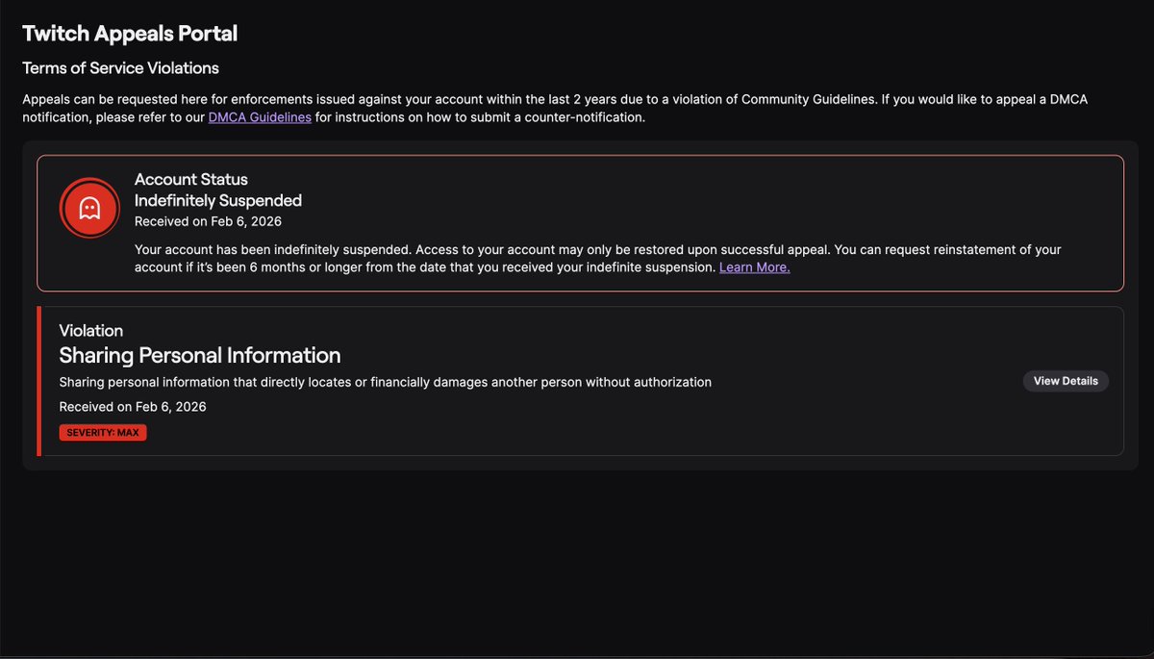
Task: Click the Sharing Personal Information violation title
Action: [200, 355]
